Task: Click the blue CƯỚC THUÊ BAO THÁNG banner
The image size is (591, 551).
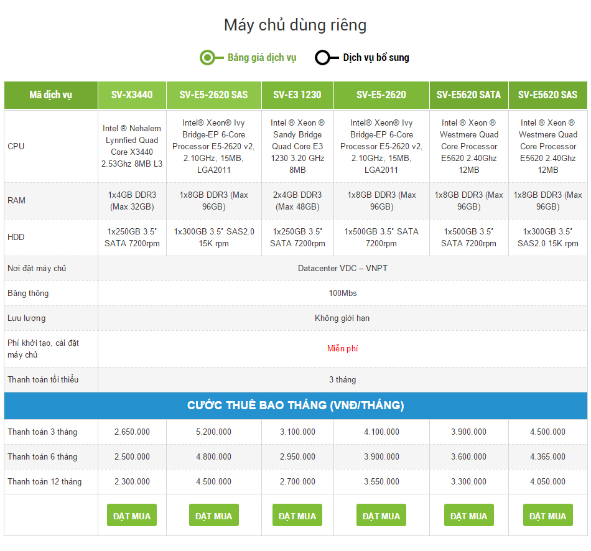Action: (x=295, y=405)
